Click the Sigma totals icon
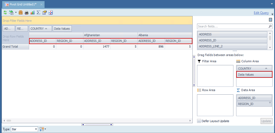This screenshot has width=275, height=133. click(38, 13)
